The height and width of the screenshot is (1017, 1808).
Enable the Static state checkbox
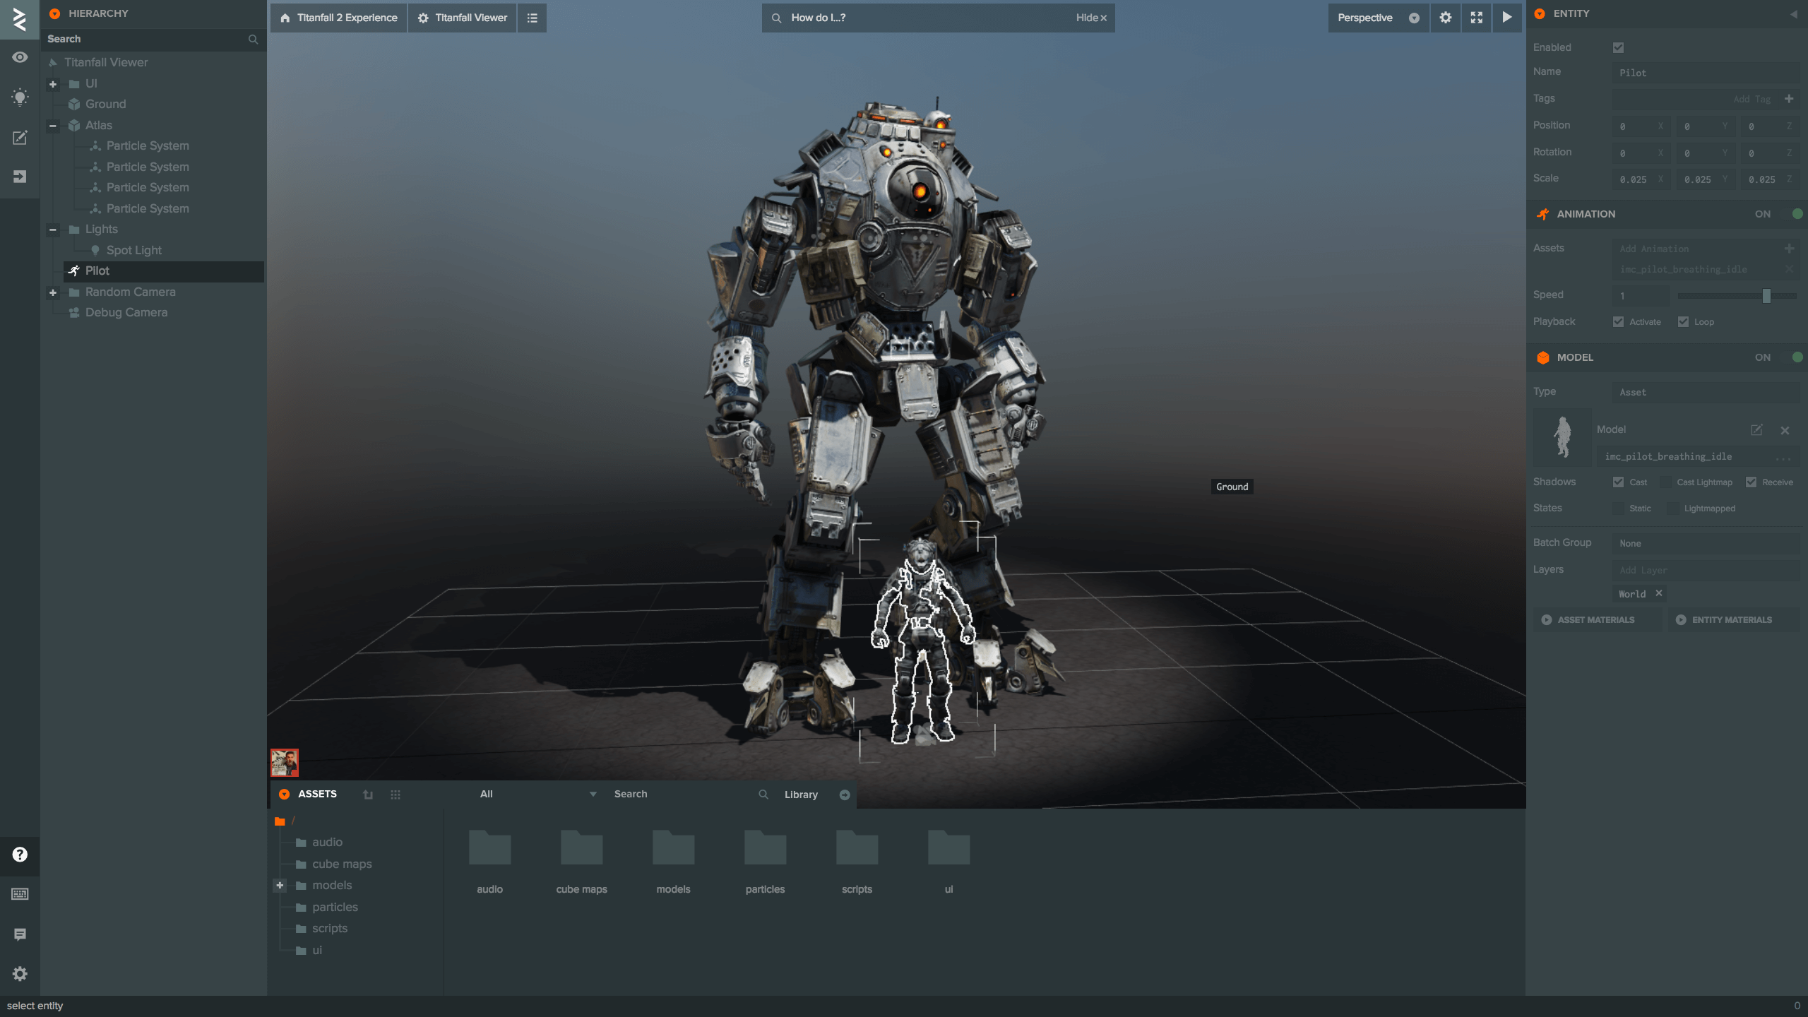tap(1618, 509)
